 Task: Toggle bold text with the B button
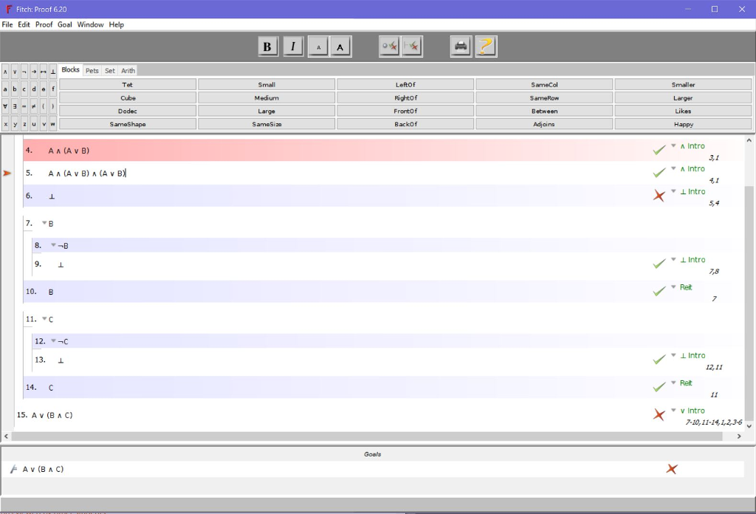pyautogui.click(x=267, y=47)
